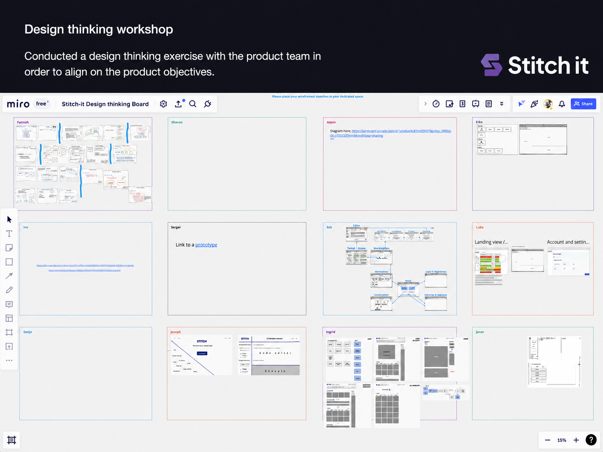This screenshot has width=603, height=452.
Task: Click the reactions party popper icon
Action: point(534,104)
